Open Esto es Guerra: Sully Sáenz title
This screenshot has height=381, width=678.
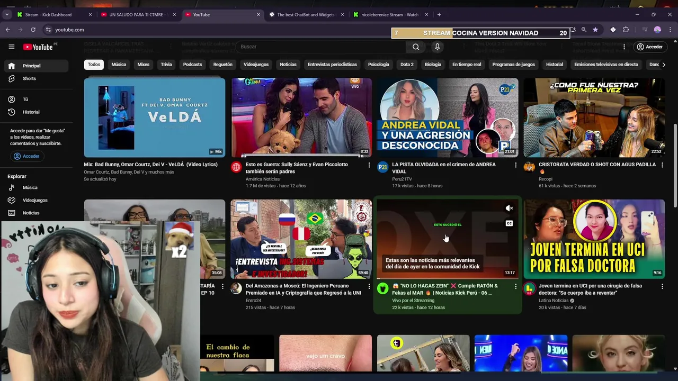click(297, 168)
